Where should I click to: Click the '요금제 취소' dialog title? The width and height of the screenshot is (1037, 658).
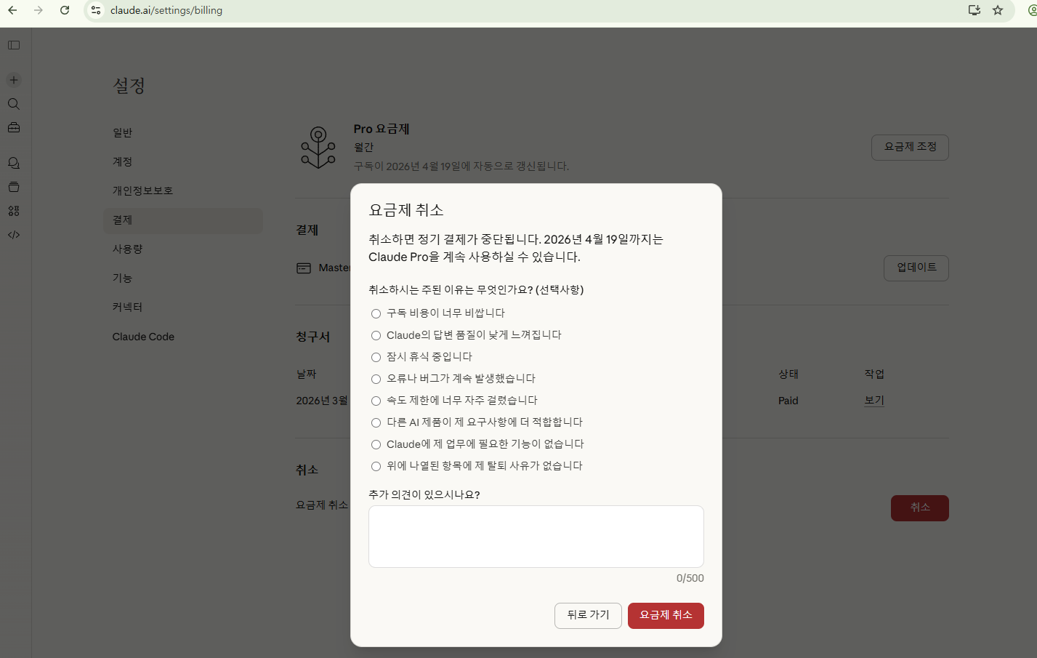coord(406,210)
